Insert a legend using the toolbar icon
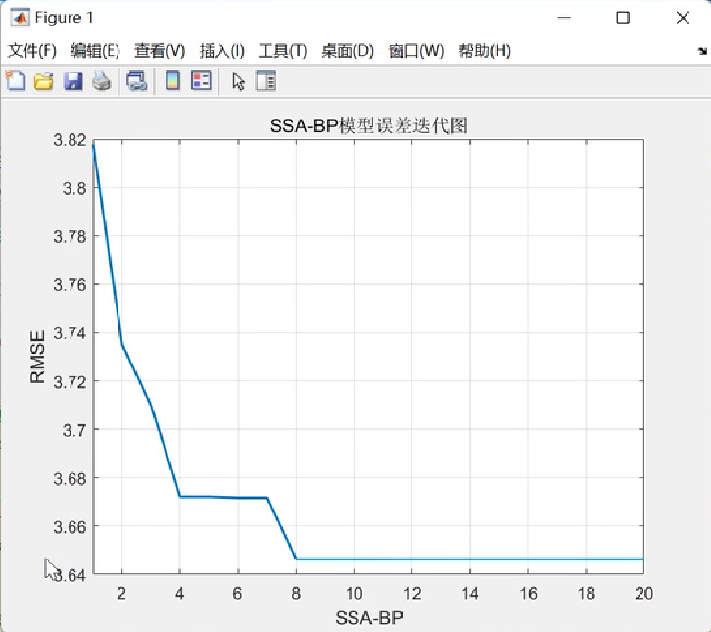The height and width of the screenshot is (632, 711). 201,81
